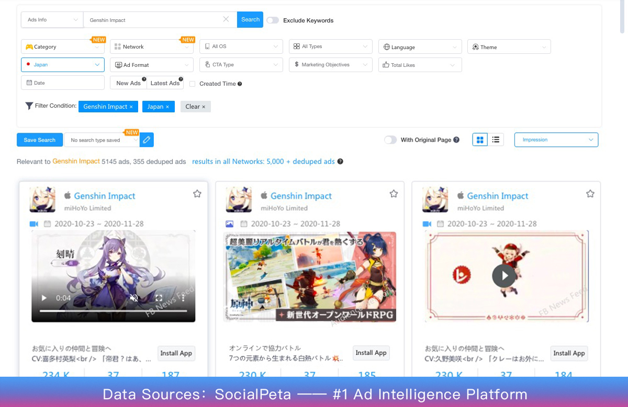Select the New Ads tab
The width and height of the screenshot is (628, 407).
[128, 83]
